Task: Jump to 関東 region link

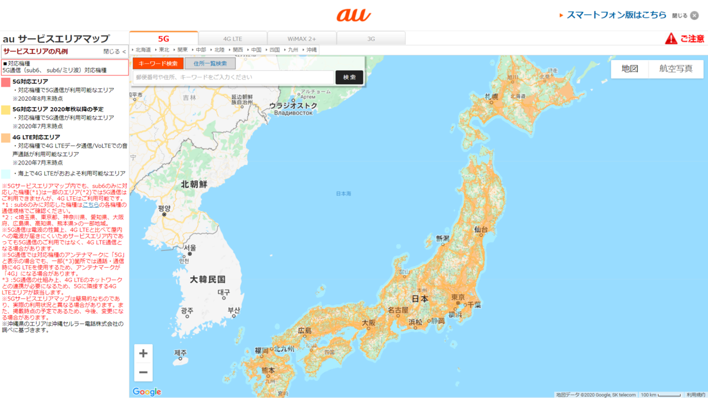Action: (182, 50)
